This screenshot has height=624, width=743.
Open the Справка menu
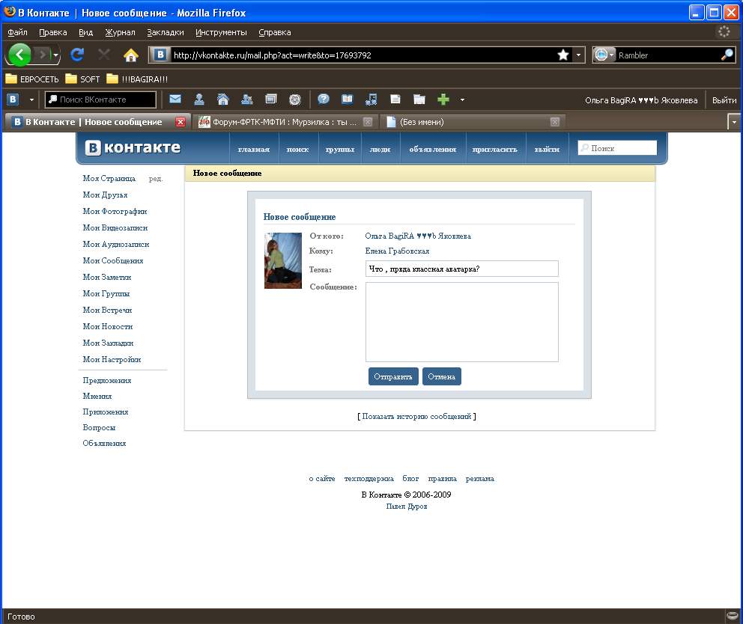pos(275,32)
